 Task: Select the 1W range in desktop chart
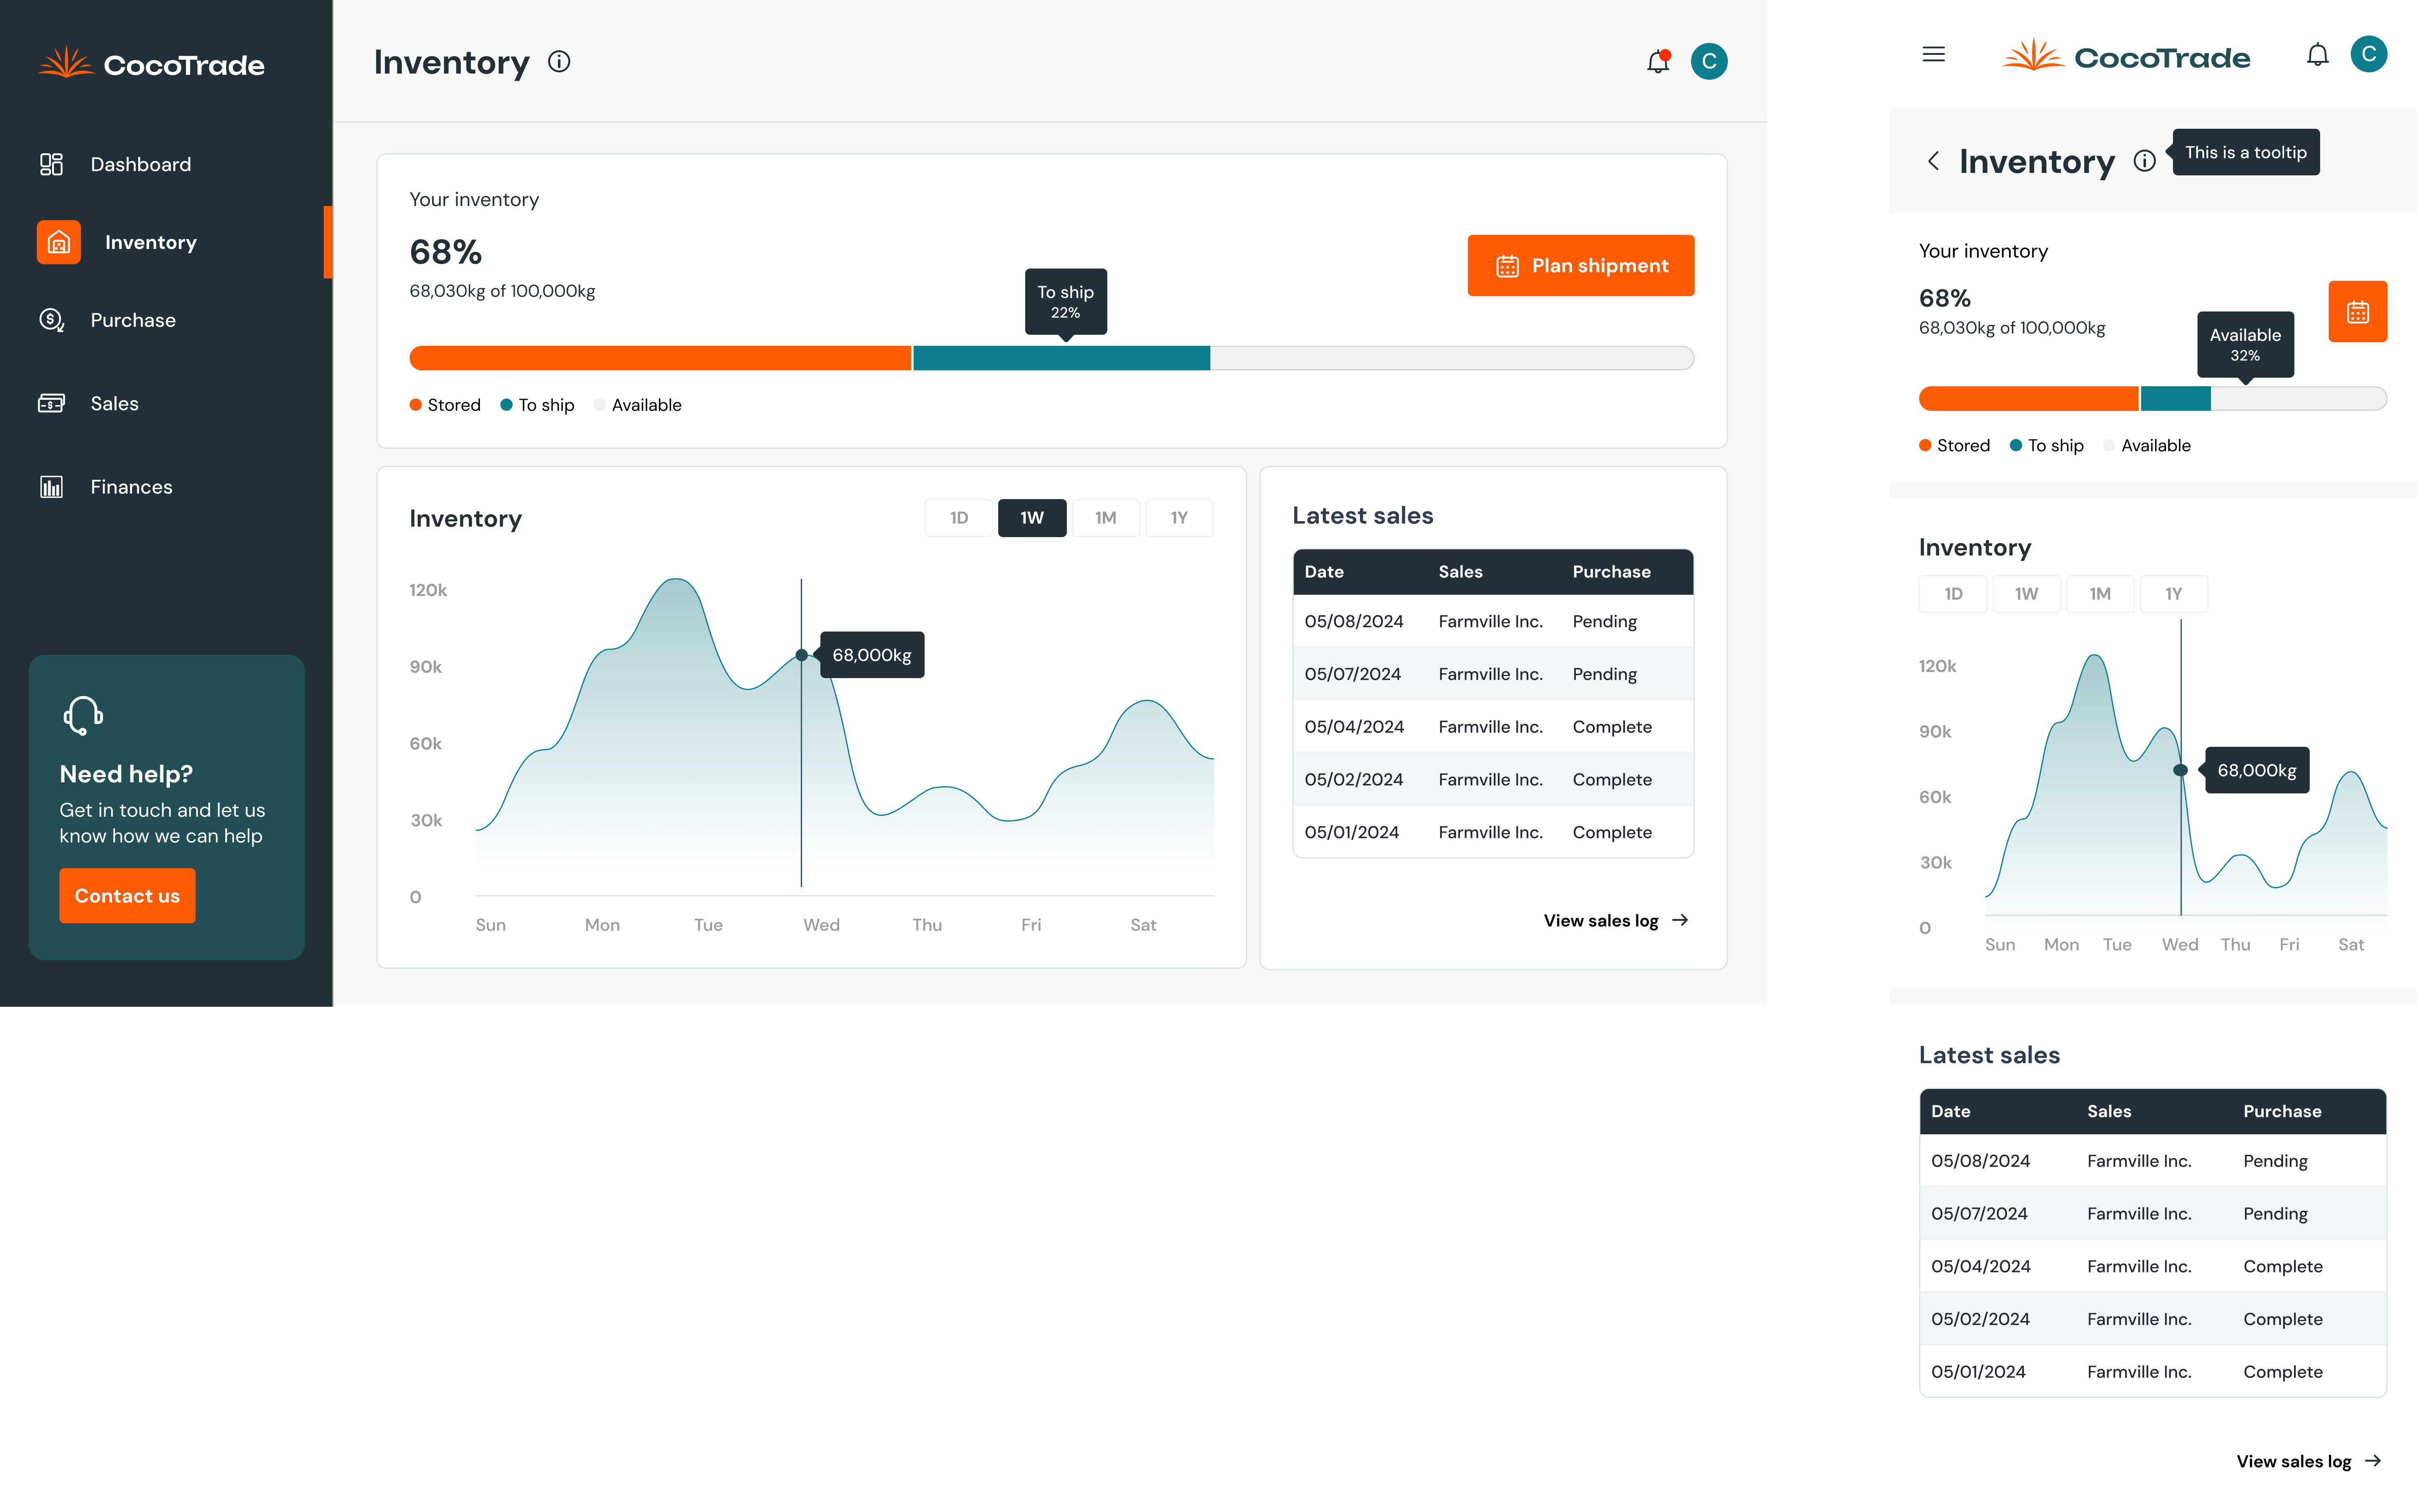(x=1032, y=518)
